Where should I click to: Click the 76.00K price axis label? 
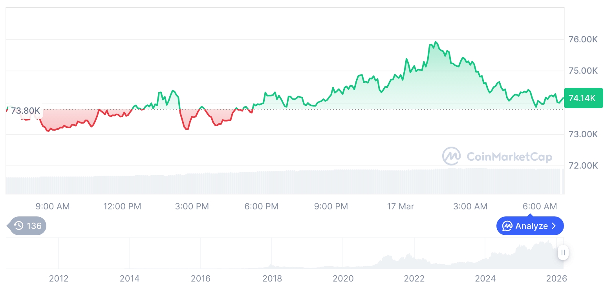(583, 40)
